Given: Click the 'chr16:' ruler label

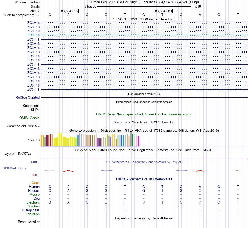Looking at the screenshot, I should tap(35, 11).
